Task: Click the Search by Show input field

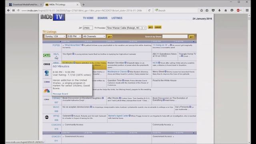Action: coord(175,36)
